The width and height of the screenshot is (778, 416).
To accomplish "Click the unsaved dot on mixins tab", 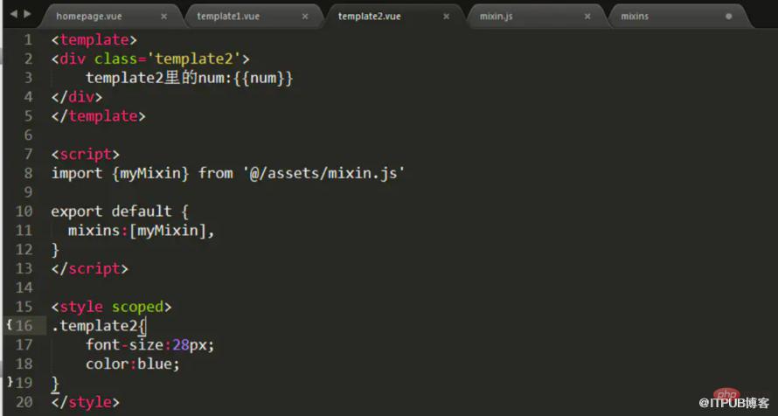I will tap(728, 17).
